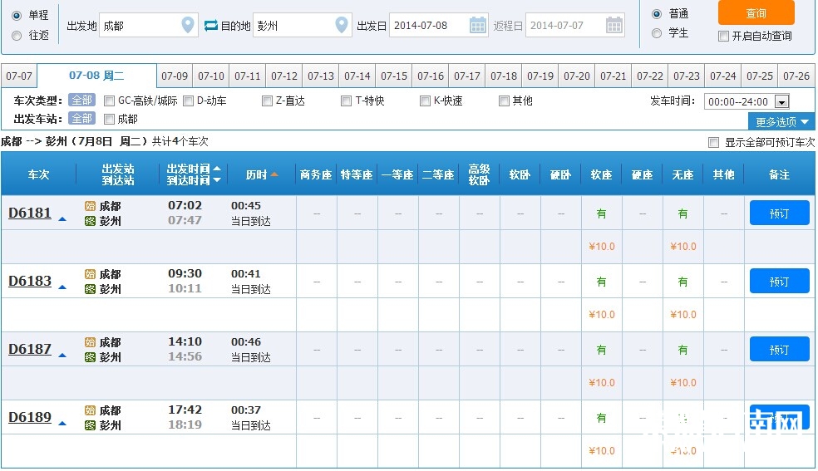Switch to the 07-12 date tab
818x471 pixels.
click(283, 76)
